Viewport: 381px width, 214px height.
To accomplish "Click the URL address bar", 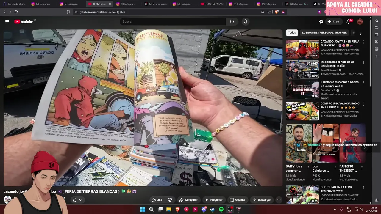I will click(x=167, y=12).
